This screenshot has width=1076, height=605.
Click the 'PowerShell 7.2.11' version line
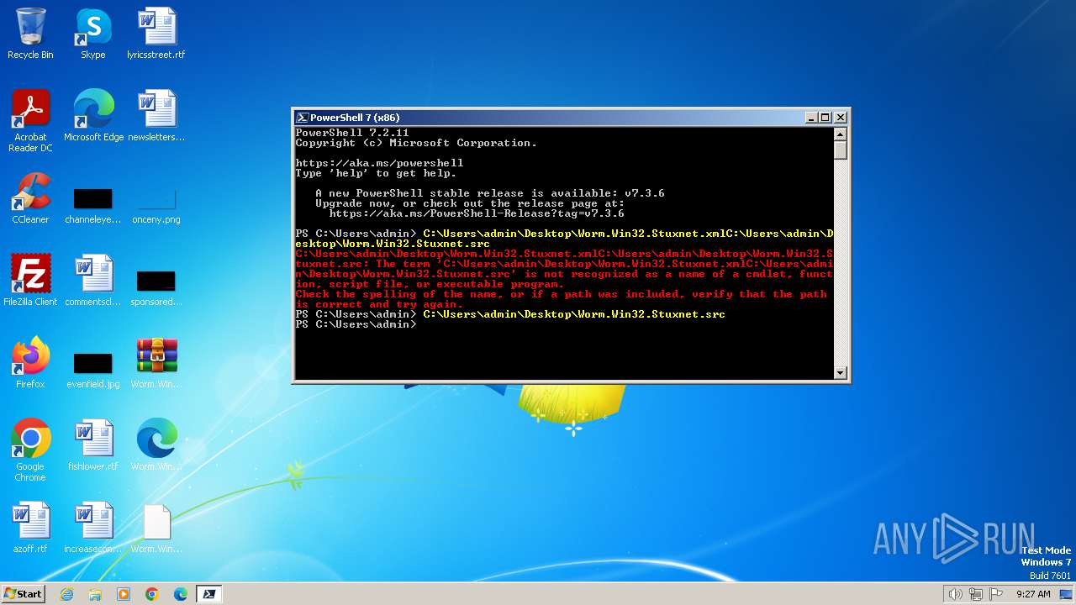coord(352,133)
